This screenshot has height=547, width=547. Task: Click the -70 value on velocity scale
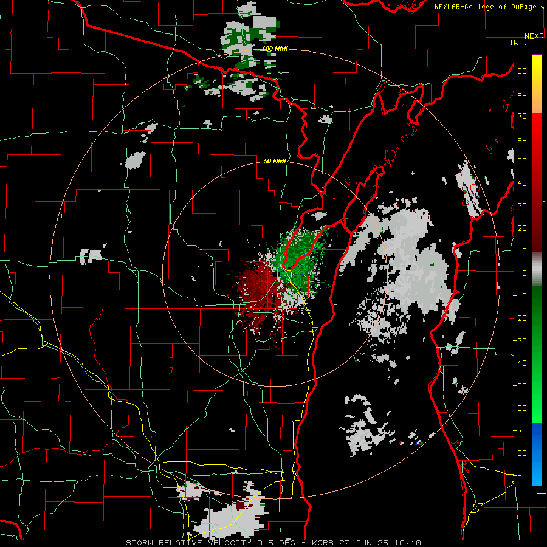coord(520,431)
